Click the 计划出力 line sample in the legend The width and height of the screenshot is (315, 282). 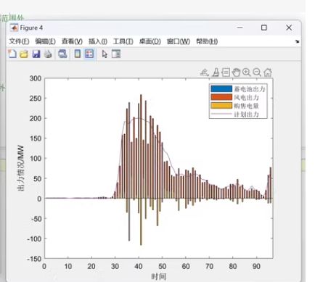tap(221, 114)
